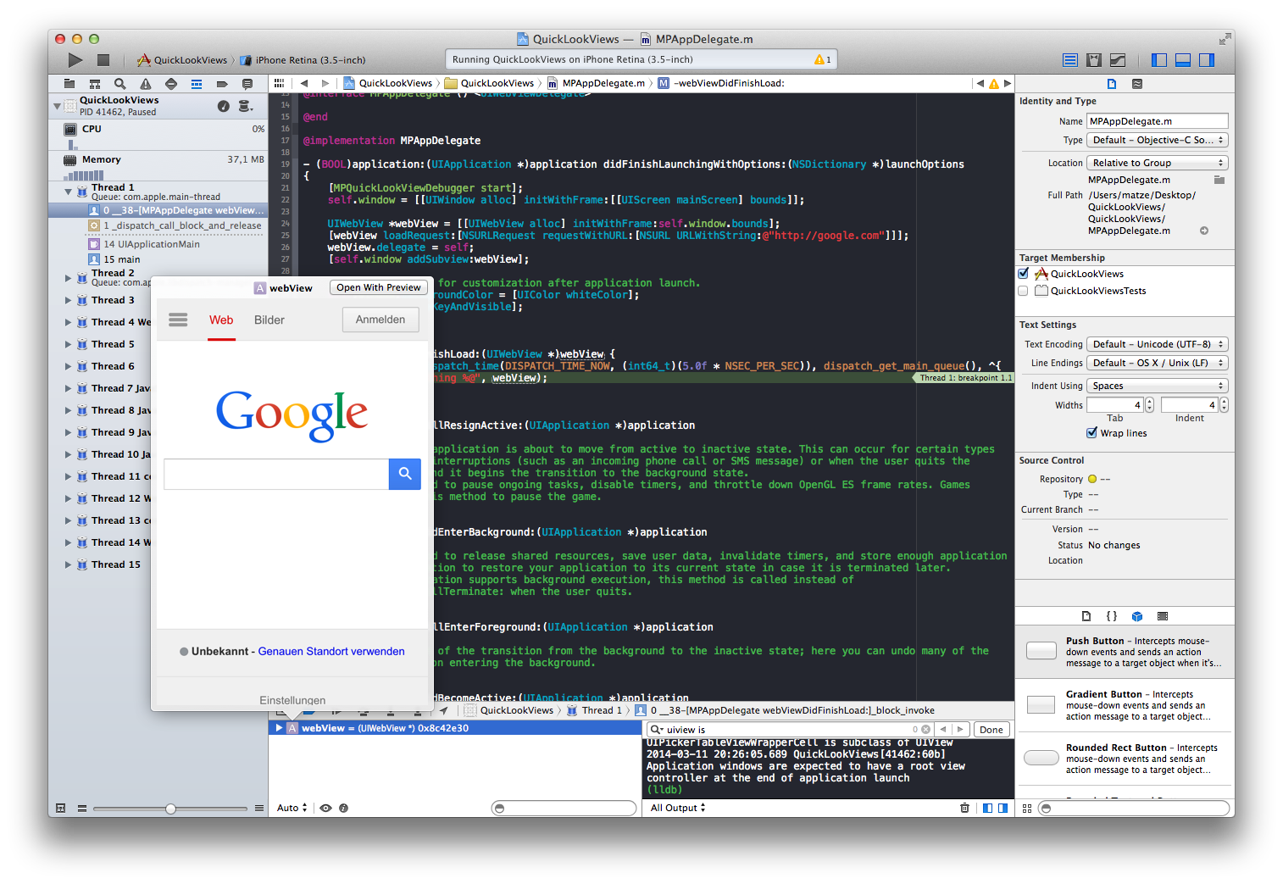Click Open With Preview button
The width and height of the screenshot is (1283, 884).
[x=378, y=287]
